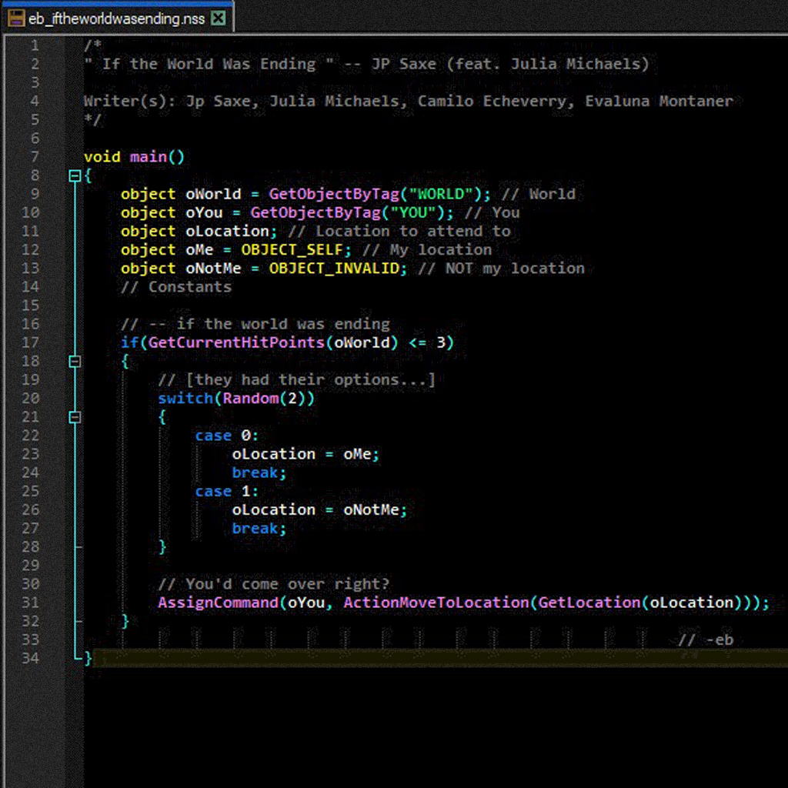
Task: Click line number 9 in the gutter
Action: coord(35,194)
